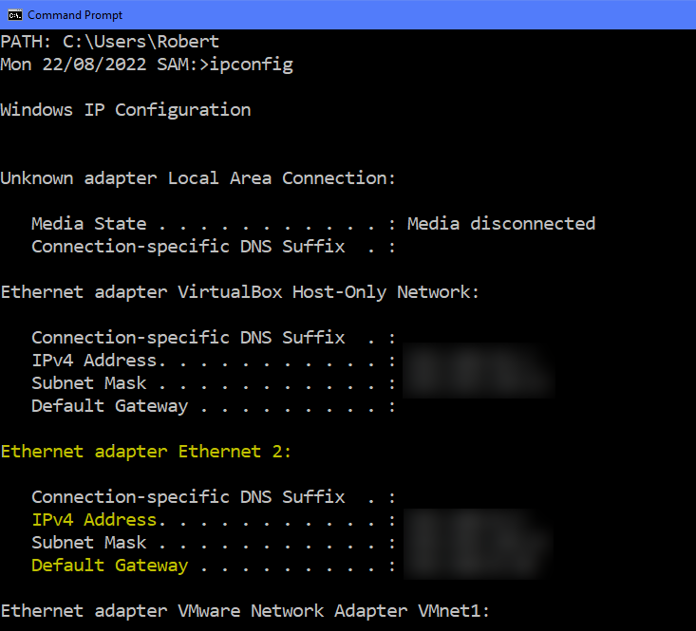696x631 pixels.
Task: Click the VirtualBox Host-Only Network adapter heading
Action: coord(239,292)
